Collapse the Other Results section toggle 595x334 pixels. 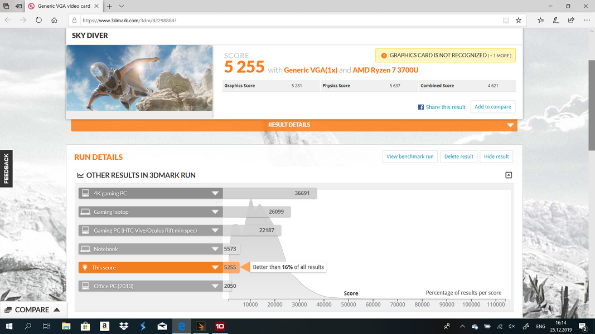tap(508, 175)
